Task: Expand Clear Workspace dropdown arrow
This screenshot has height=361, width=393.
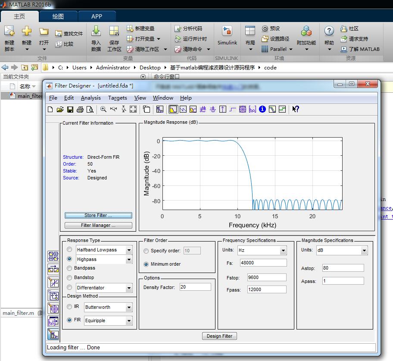Action: tap(165, 49)
